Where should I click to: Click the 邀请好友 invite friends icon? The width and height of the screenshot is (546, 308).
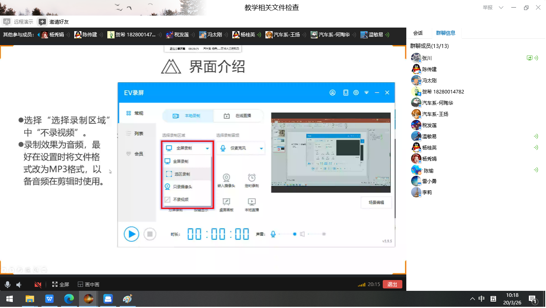[x=42, y=22]
